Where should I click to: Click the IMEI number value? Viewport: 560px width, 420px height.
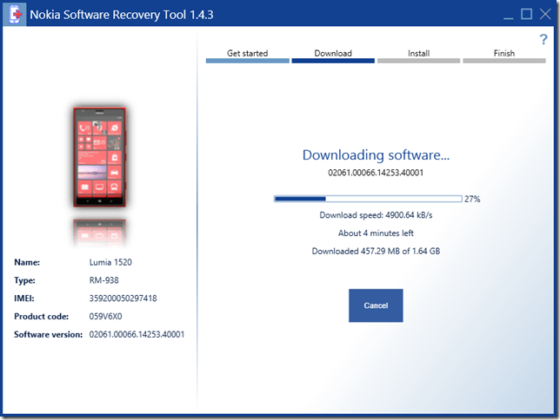(124, 298)
